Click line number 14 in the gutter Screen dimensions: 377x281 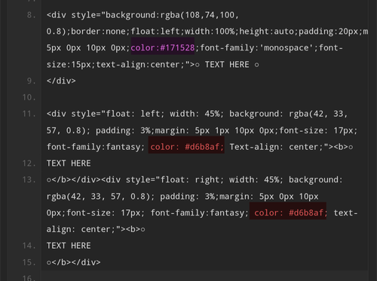[29, 246]
